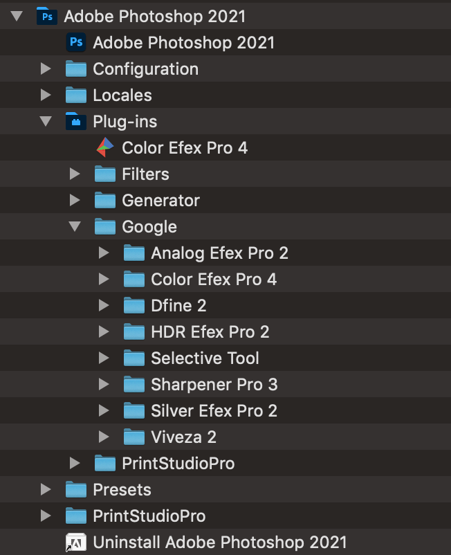The width and height of the screenshot is (451, 555).
Task: Expand the Dfine 2 folder
Action: tap(104, 306)
